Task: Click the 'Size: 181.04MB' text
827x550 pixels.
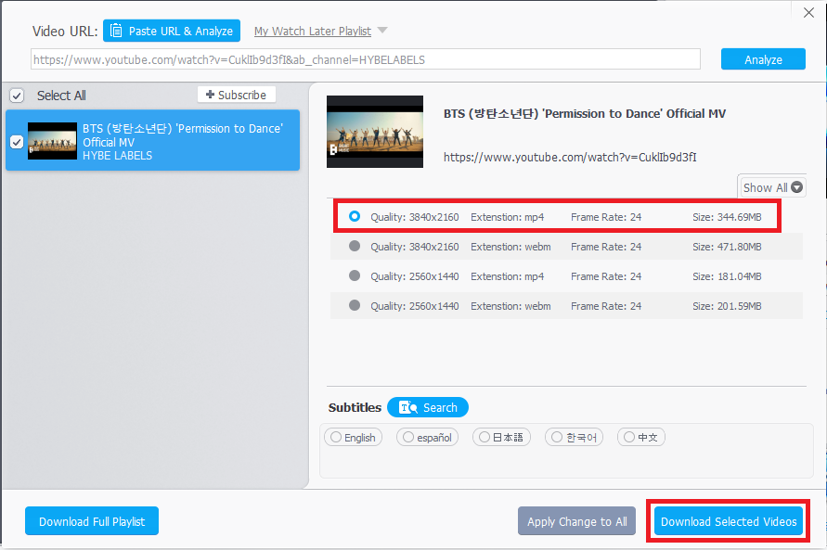Action: pos(727,276)
